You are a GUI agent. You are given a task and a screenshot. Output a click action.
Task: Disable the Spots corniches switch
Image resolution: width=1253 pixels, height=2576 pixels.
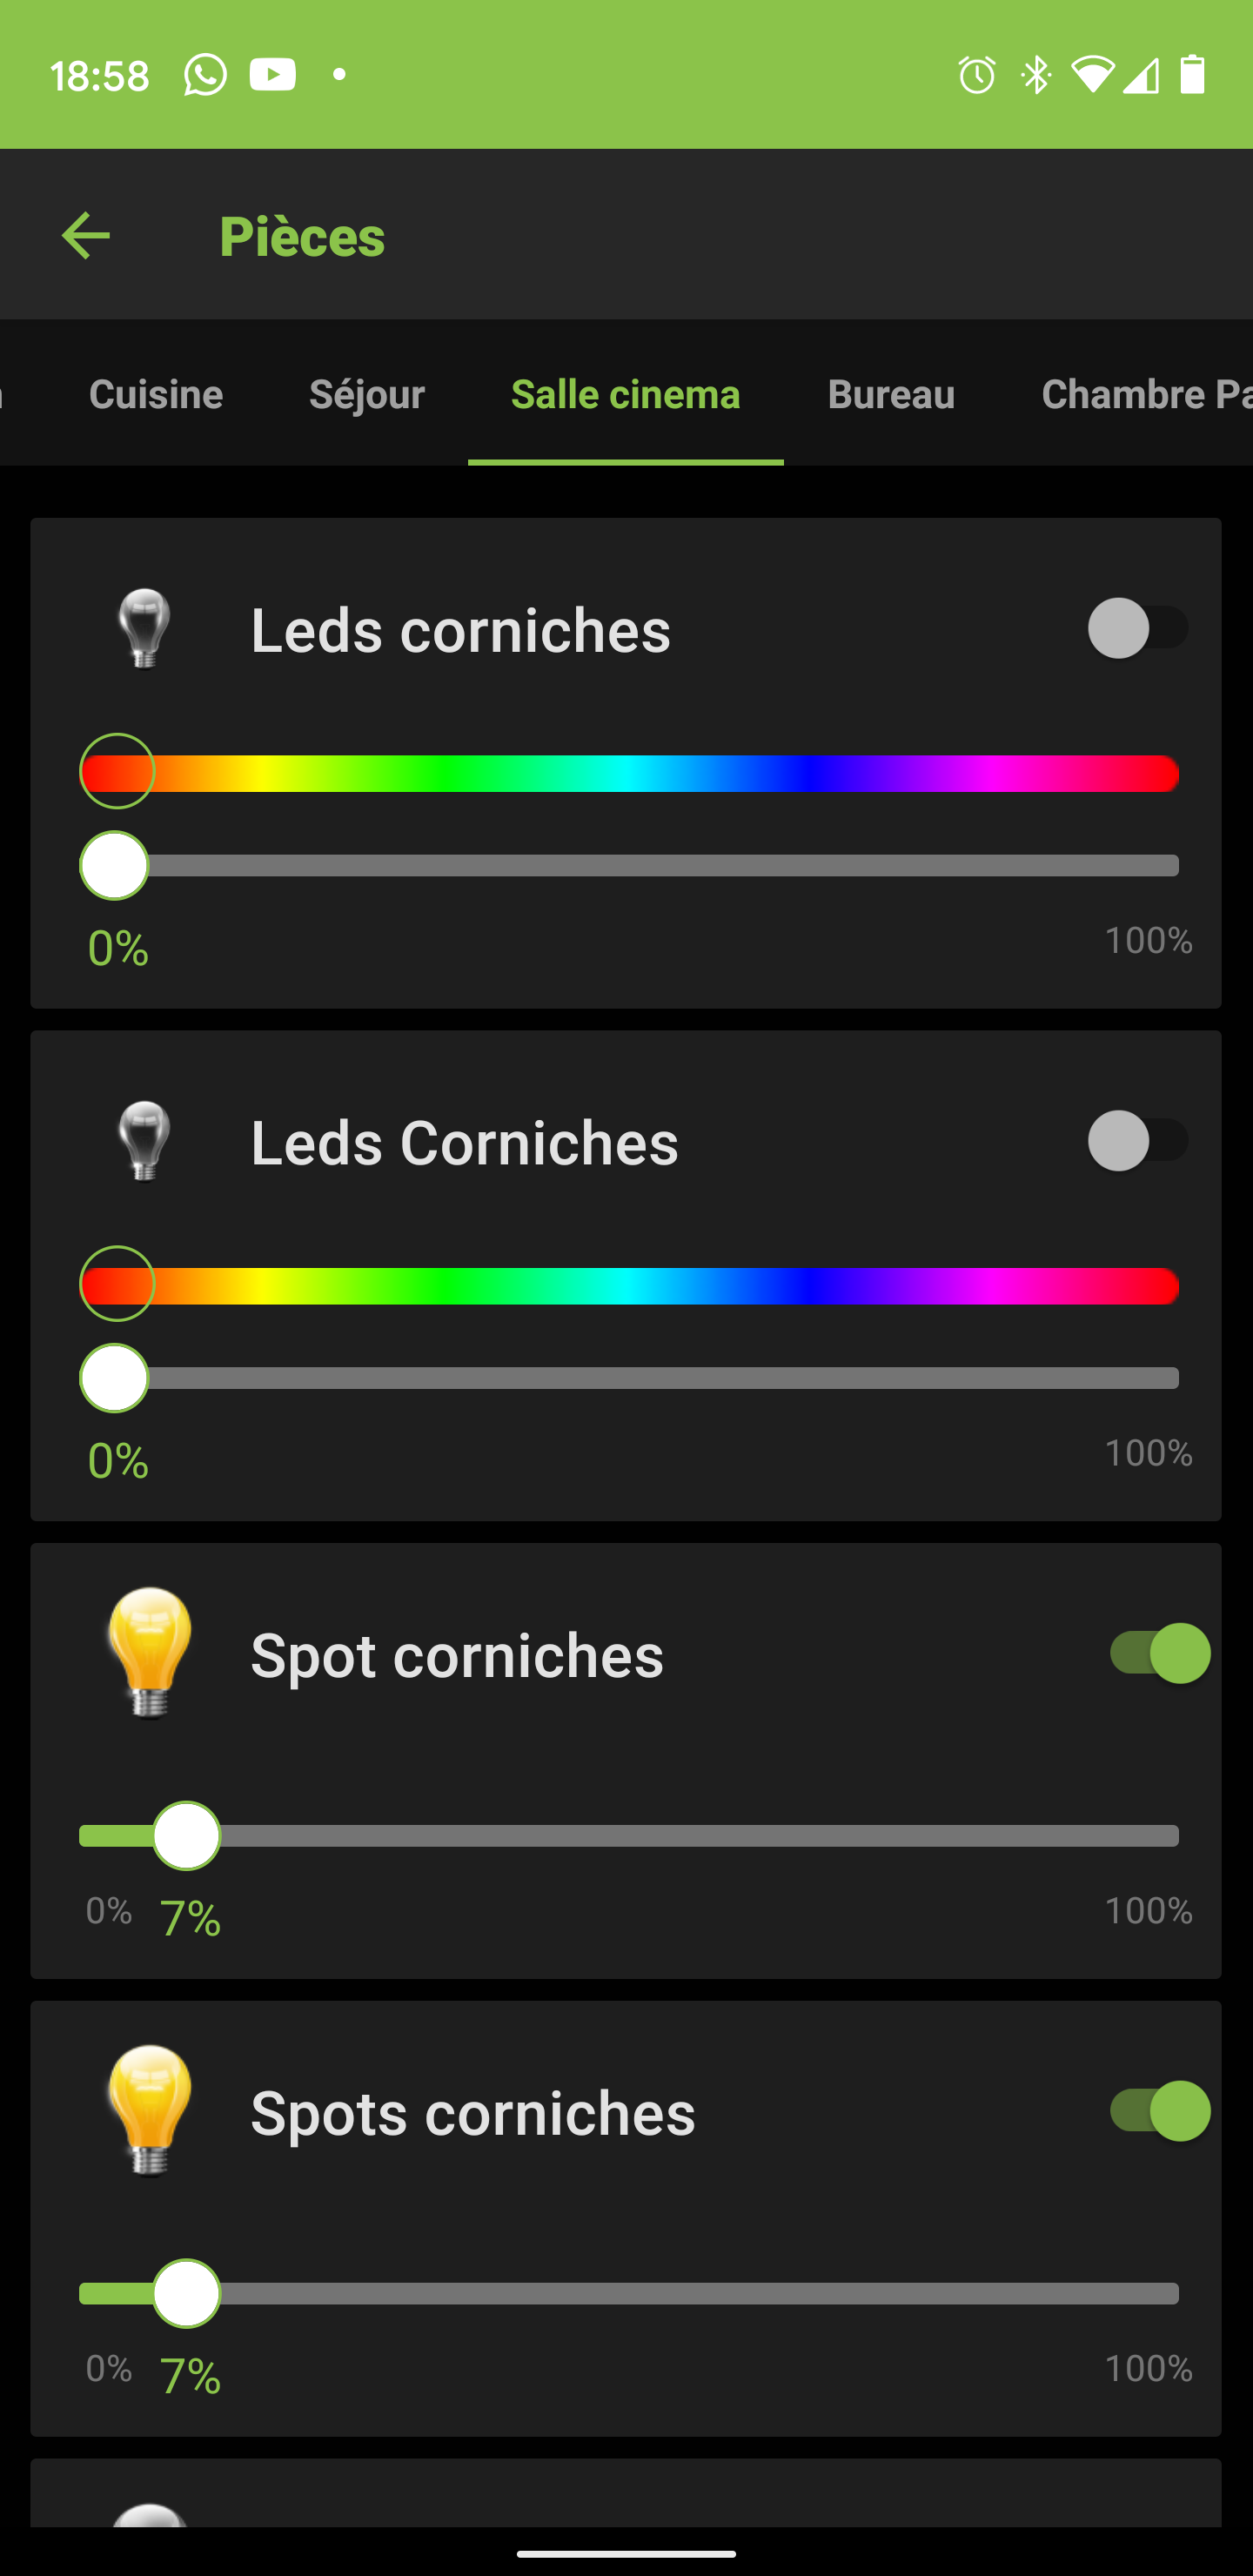point(1159,2111)
